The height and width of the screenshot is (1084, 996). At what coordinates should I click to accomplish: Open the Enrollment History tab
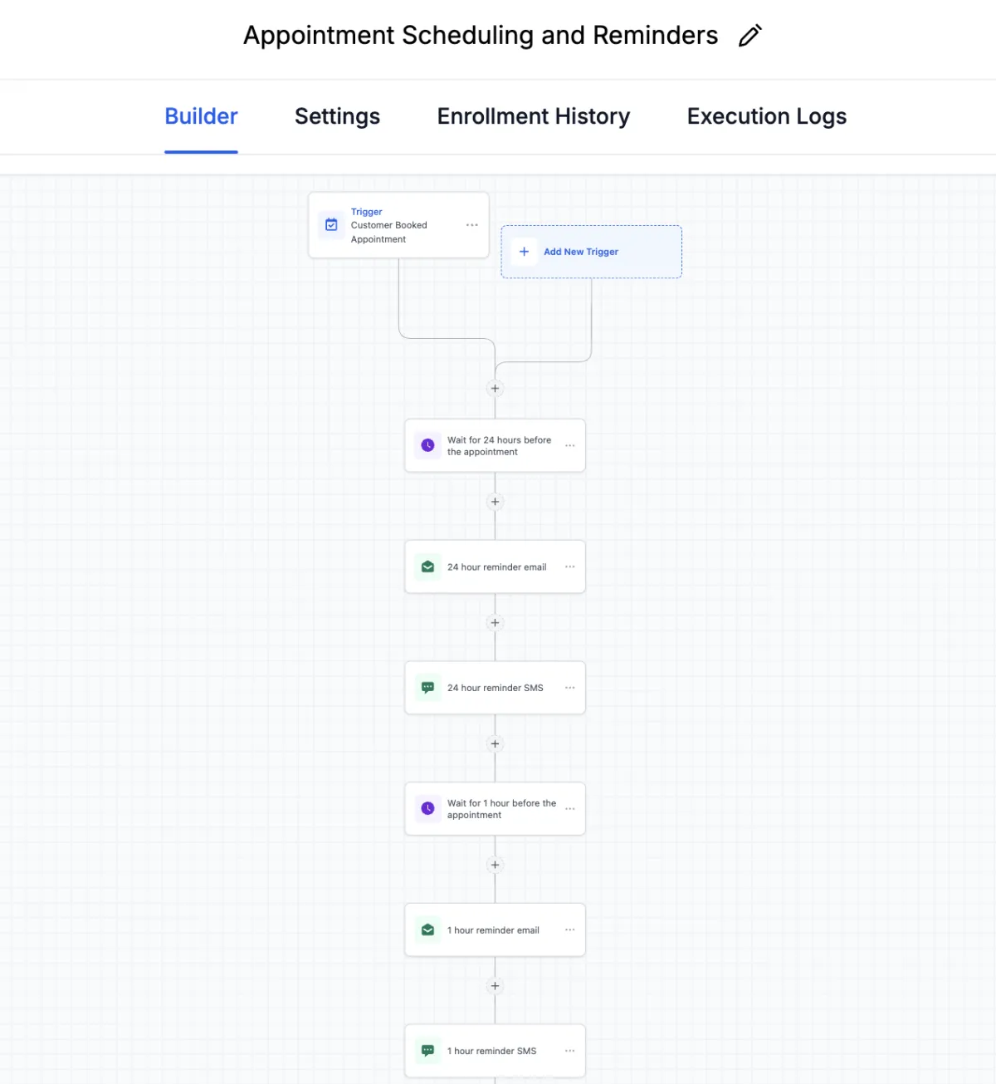click(x=533, y=116)
